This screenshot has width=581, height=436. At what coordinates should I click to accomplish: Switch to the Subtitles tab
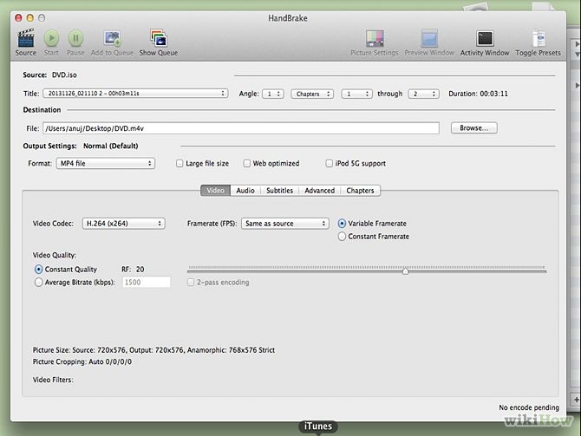[x=278, y=190]
